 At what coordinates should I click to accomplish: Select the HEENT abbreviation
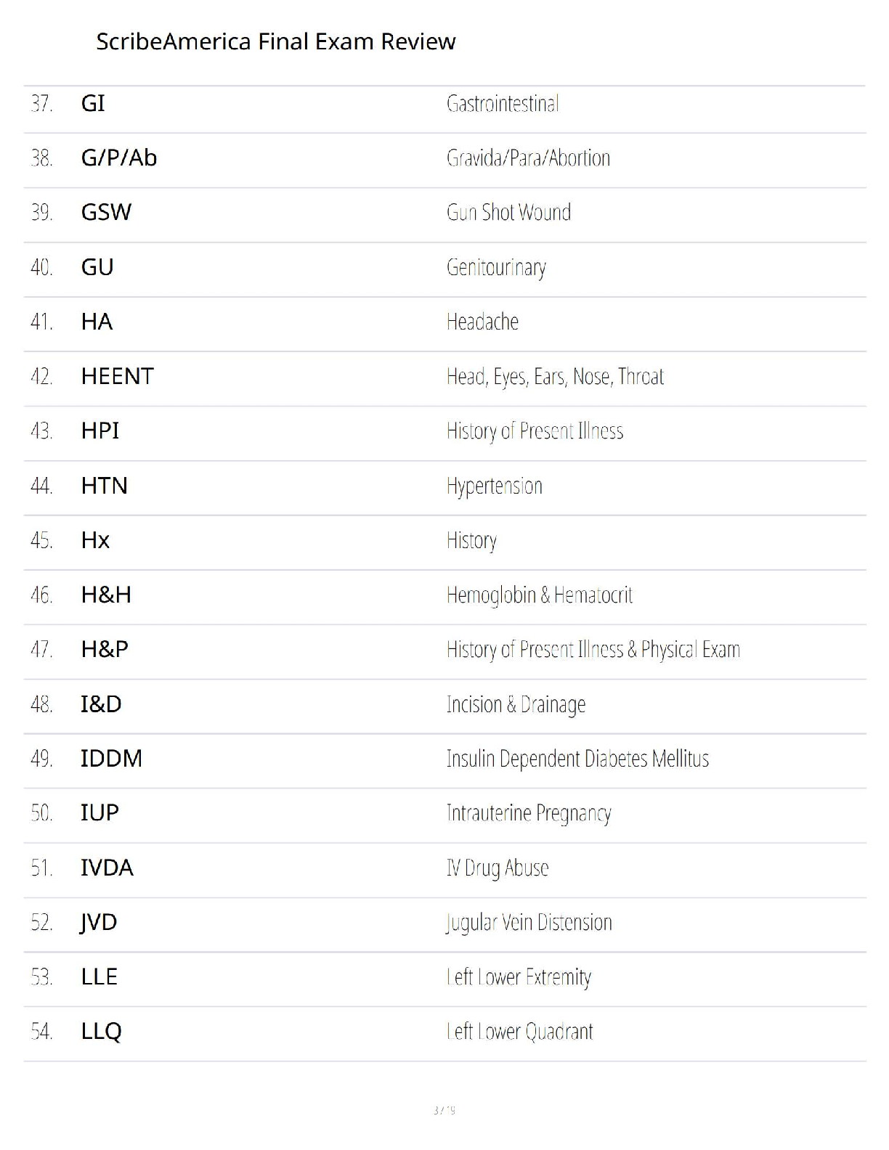tap(117, 376)
